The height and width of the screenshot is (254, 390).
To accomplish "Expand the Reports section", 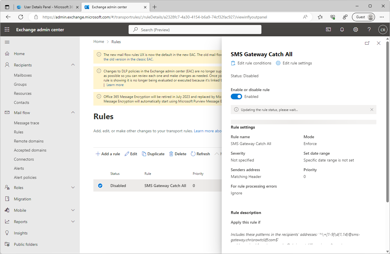I will (x=73, y=221).
